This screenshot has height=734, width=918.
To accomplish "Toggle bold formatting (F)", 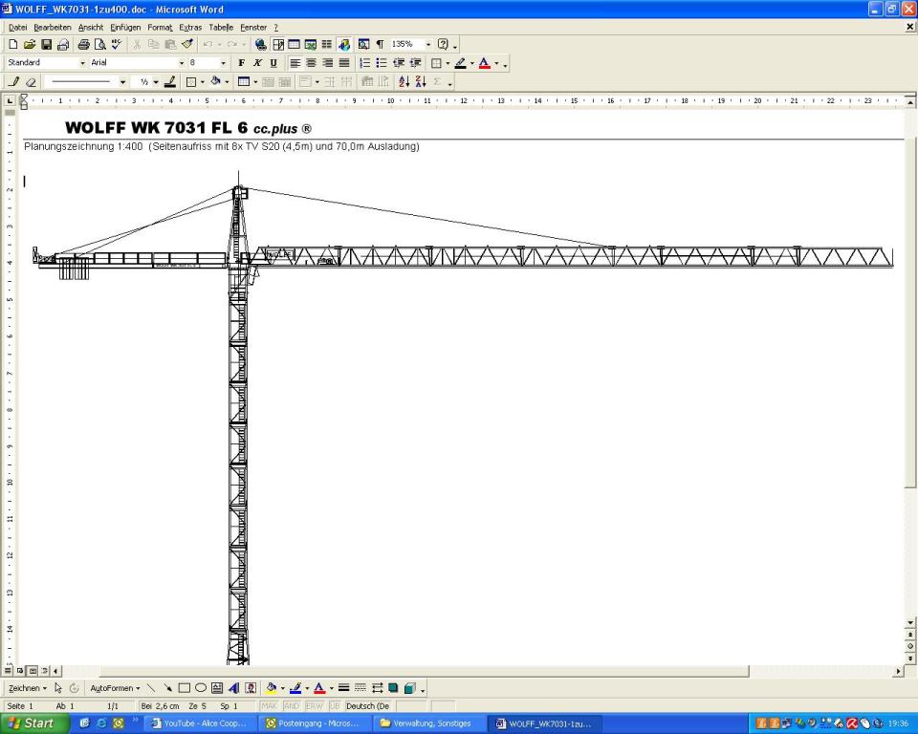I will point(241,63).
